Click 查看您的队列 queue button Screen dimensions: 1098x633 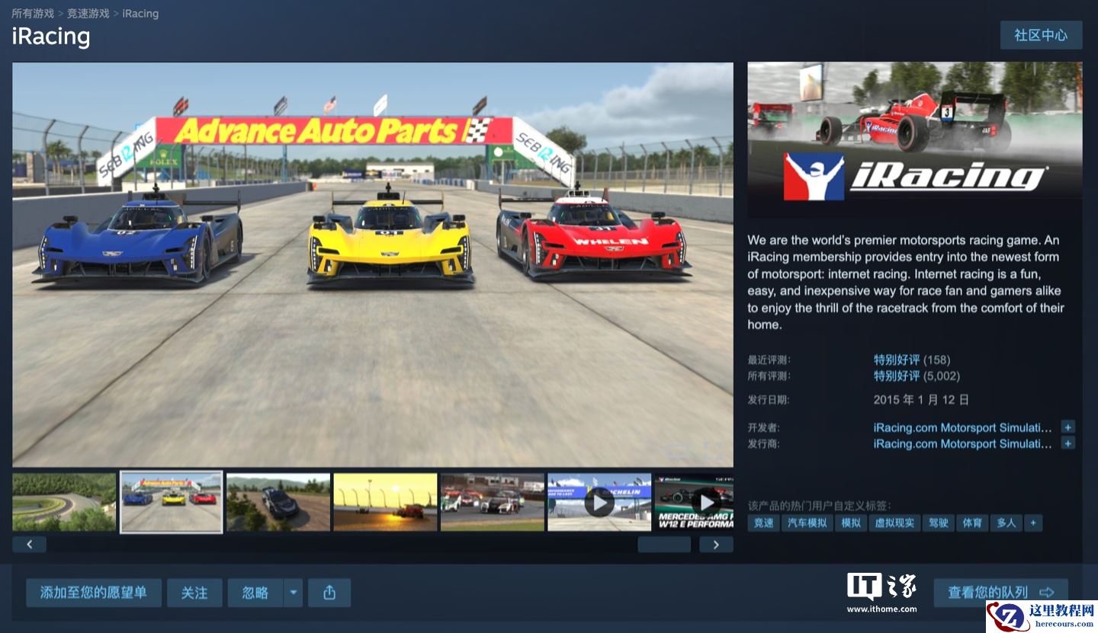click(1000, 593)
